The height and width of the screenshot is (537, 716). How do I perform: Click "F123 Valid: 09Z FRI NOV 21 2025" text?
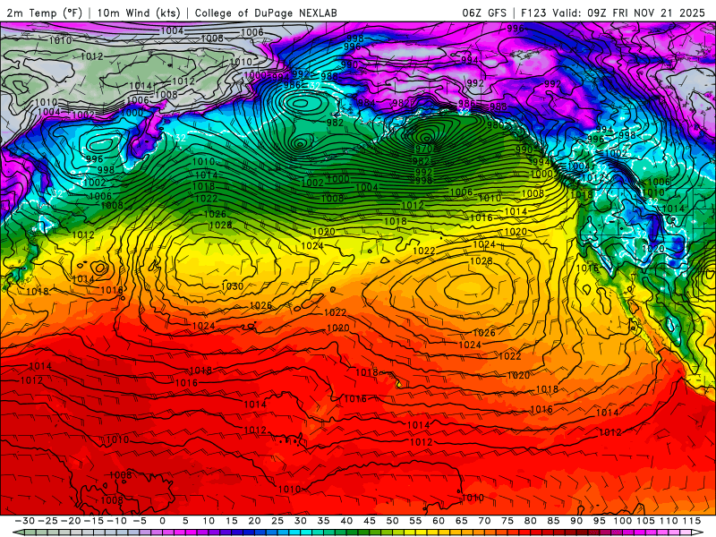[x=613, y=13]
